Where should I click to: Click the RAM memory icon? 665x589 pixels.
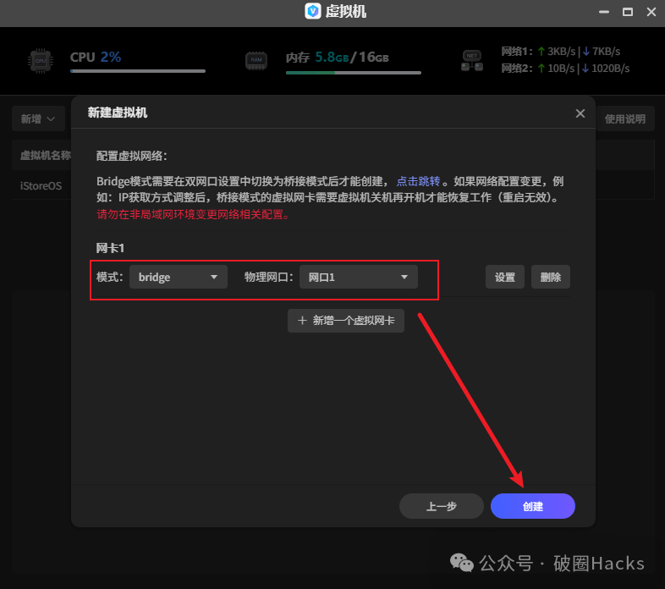pos(256,60)
